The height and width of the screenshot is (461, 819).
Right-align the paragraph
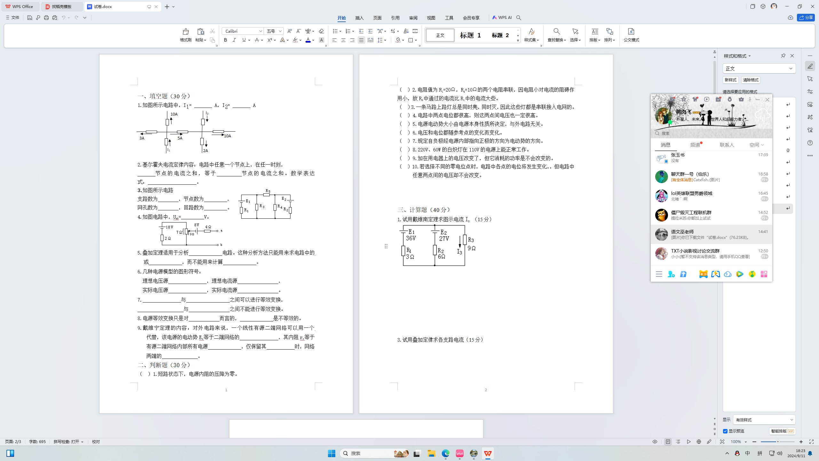[x=352, y=40]
